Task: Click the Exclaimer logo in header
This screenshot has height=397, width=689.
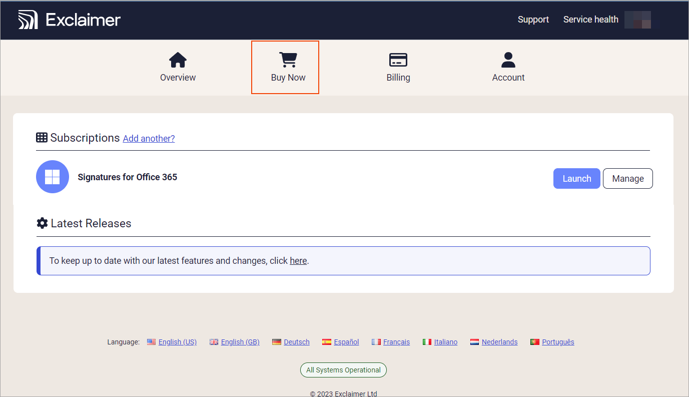Action: click(70, 20)
